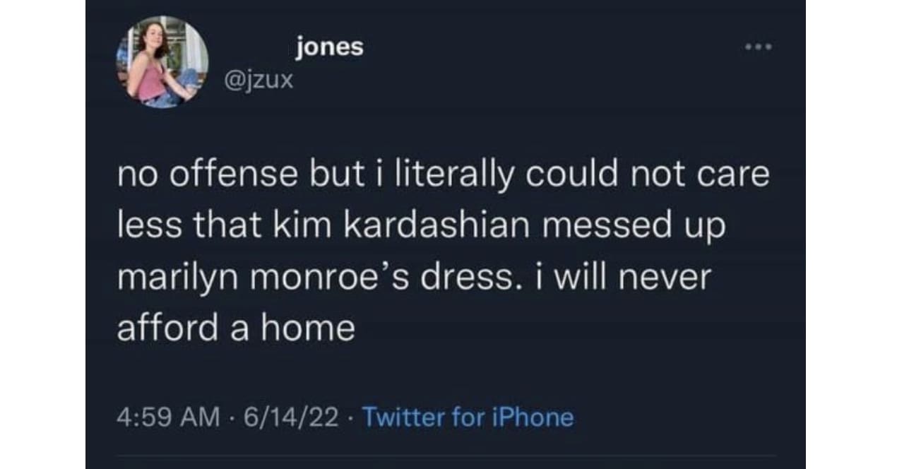Viewport: 897px width, 469px height.
Task: Open the three-dot more options menu
Action: tap(759, 48)
